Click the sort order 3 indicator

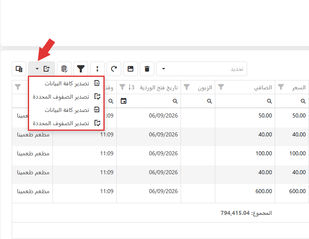pos(131,87)
